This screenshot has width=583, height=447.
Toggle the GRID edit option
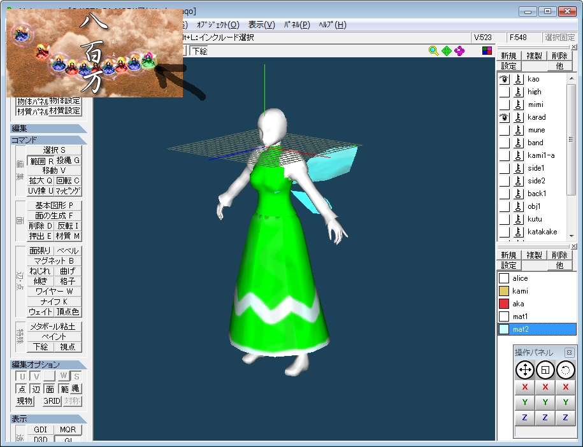[52, 401]
